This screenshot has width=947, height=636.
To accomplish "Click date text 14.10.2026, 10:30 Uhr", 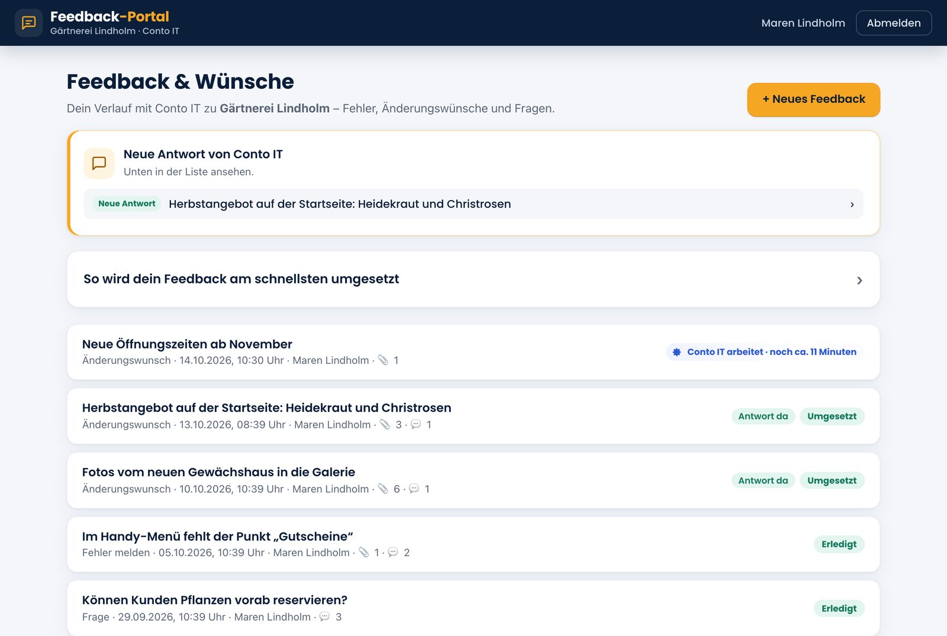I will tap(231, 360).
